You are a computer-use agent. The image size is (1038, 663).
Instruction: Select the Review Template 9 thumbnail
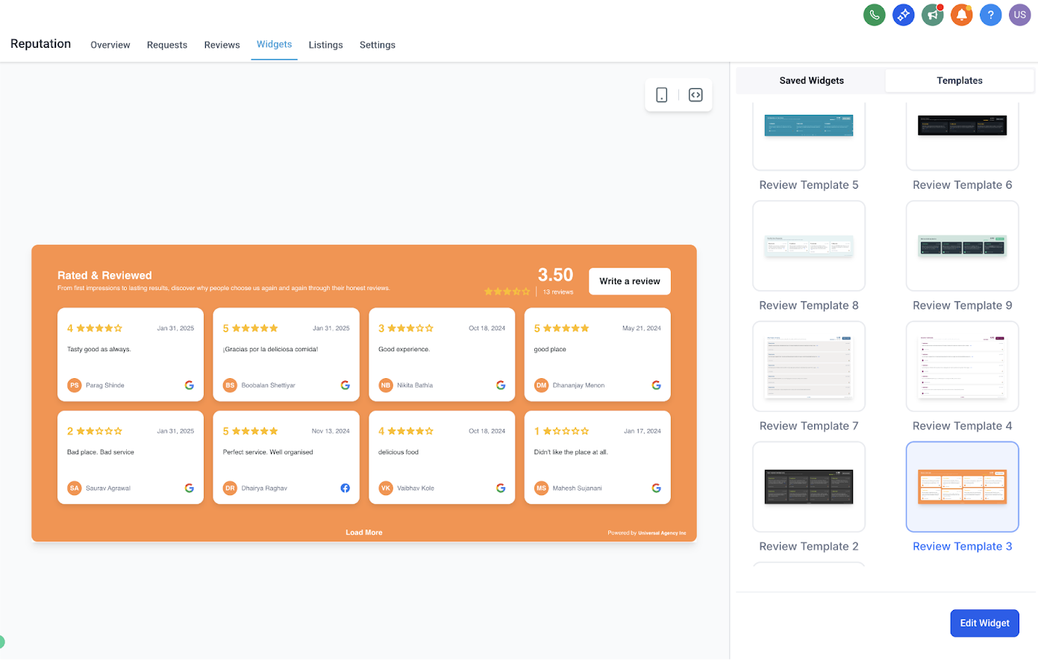pyautogui.click(x=962, y=245)
